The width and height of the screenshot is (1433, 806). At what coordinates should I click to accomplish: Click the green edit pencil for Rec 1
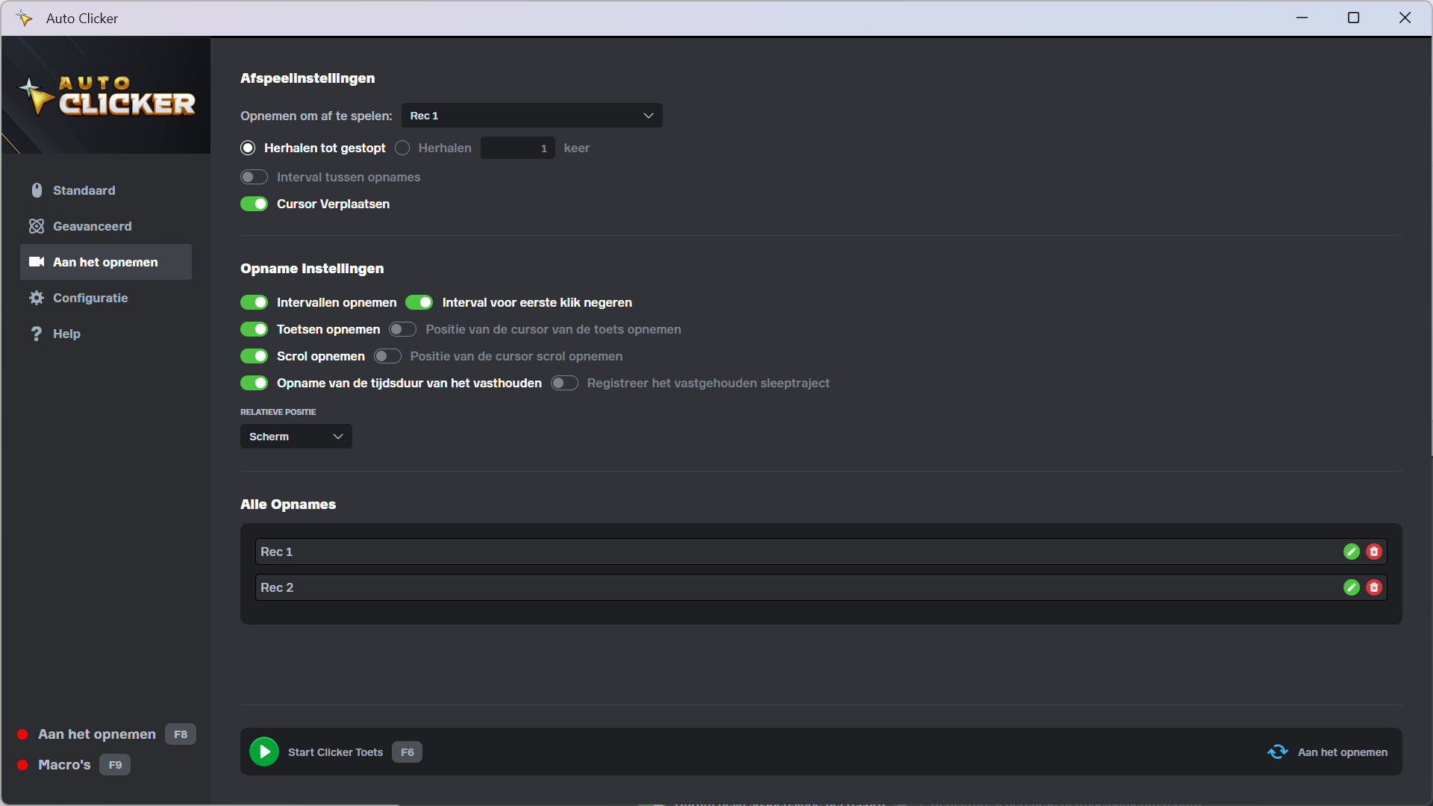pos(1351,552)
